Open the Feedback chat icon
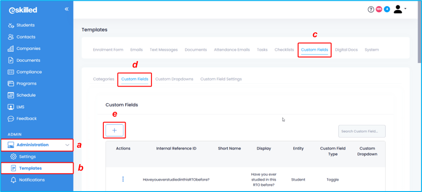The image size is (422, 192). pyautogui.click(x=11, y=118)
